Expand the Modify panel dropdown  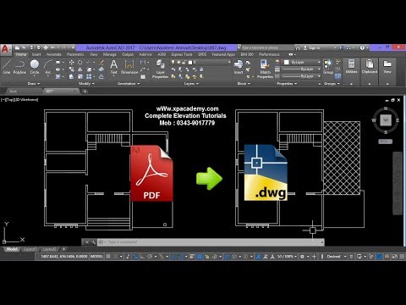pyautogui.click(x=86, y=84)
